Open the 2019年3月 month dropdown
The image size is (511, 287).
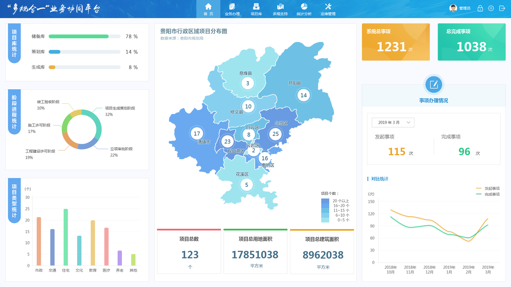(x=393, y=123)
